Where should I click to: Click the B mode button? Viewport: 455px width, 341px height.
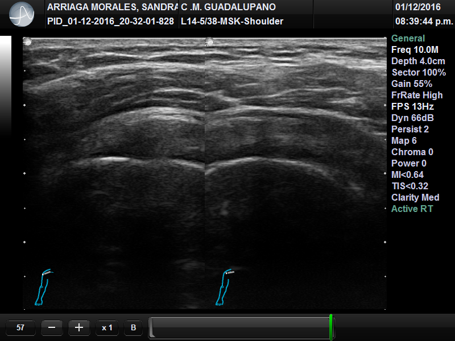[134, 328]
